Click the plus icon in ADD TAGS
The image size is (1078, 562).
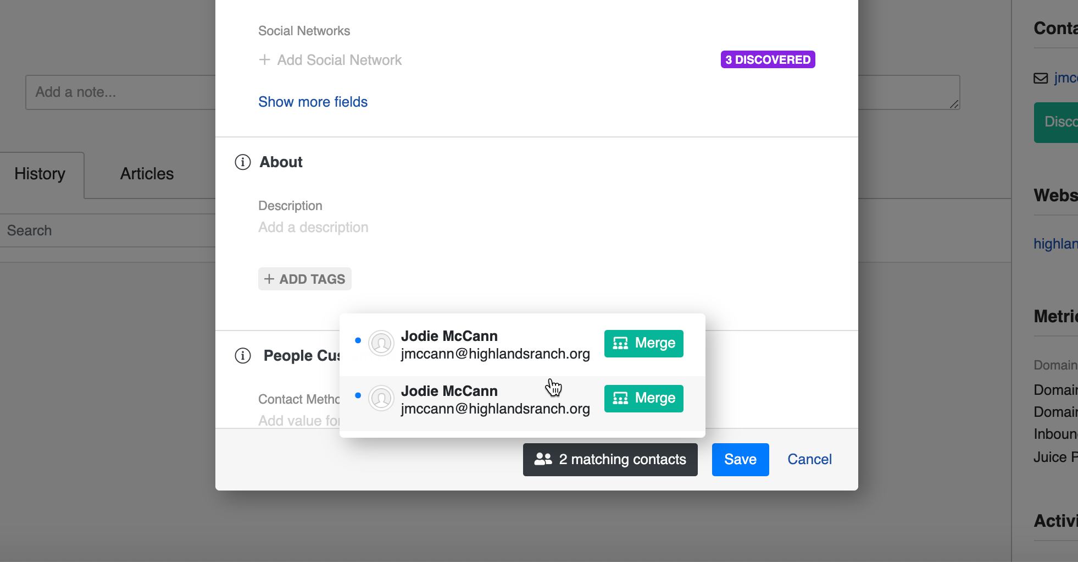click(x=269, y=279)
